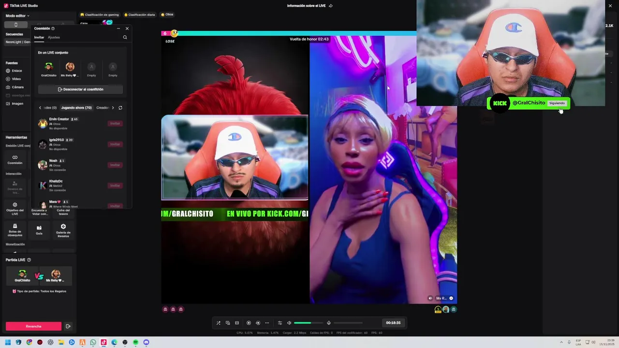Switch to the Invitar tab

point(39,37)
